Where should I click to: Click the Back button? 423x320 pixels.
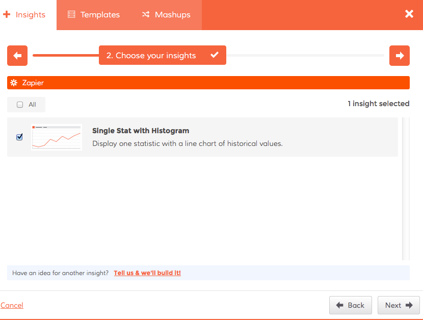(351, 305)
